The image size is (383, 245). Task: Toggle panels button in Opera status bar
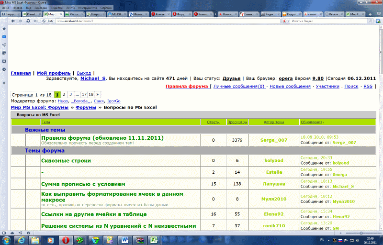click(x=4, y=233)
